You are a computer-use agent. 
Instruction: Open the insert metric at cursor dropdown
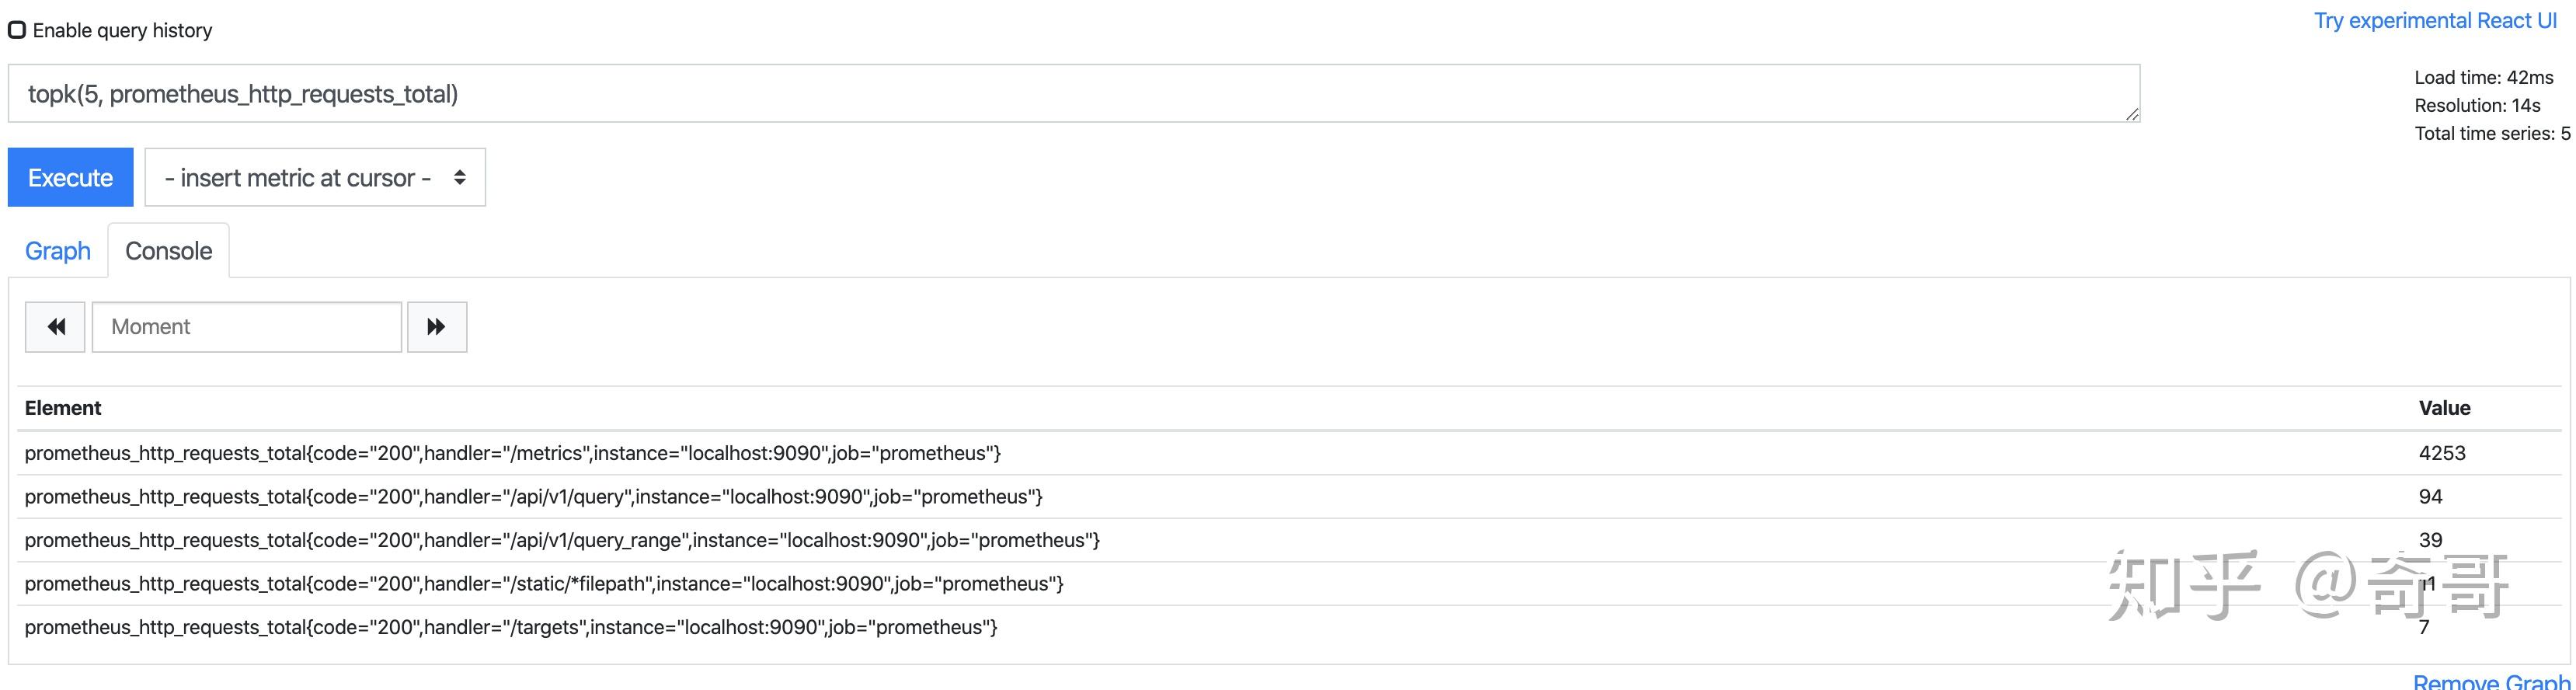[300, 177]
